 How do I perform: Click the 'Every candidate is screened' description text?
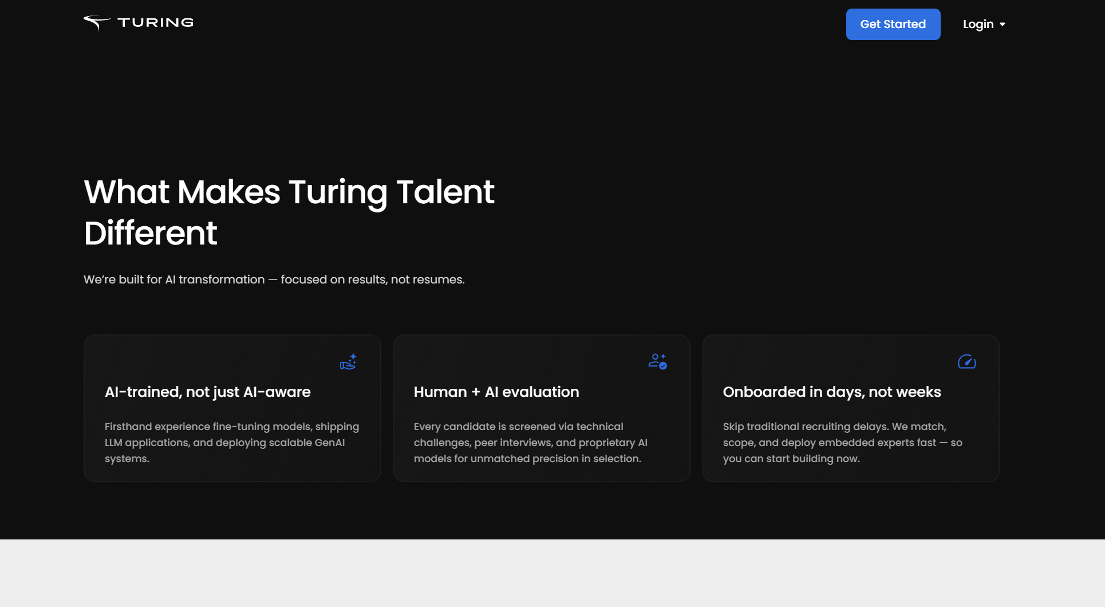[531, 443]
